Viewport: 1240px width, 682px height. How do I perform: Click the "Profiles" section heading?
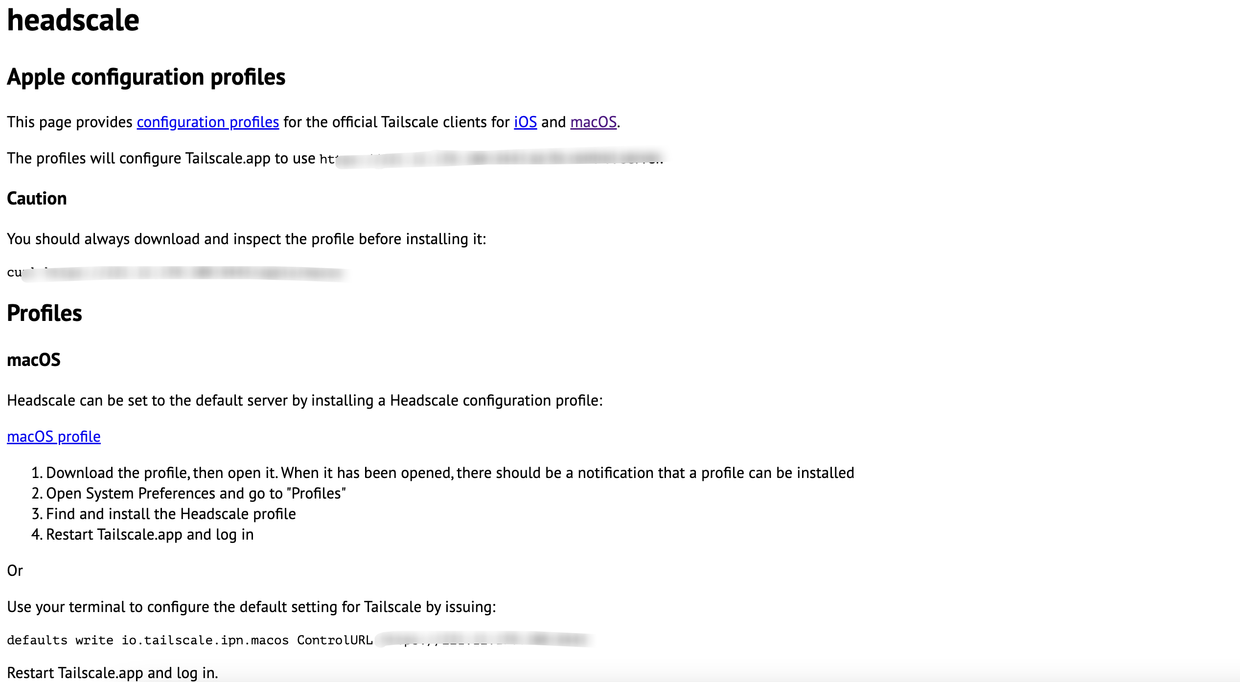pos(45,313)
